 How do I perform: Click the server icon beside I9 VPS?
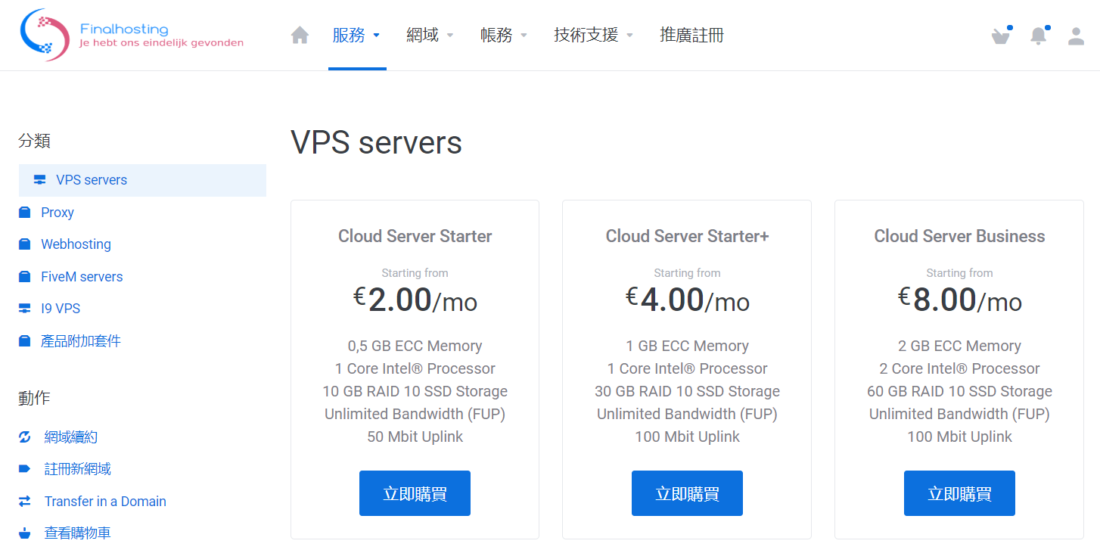(x=25, y=309)
